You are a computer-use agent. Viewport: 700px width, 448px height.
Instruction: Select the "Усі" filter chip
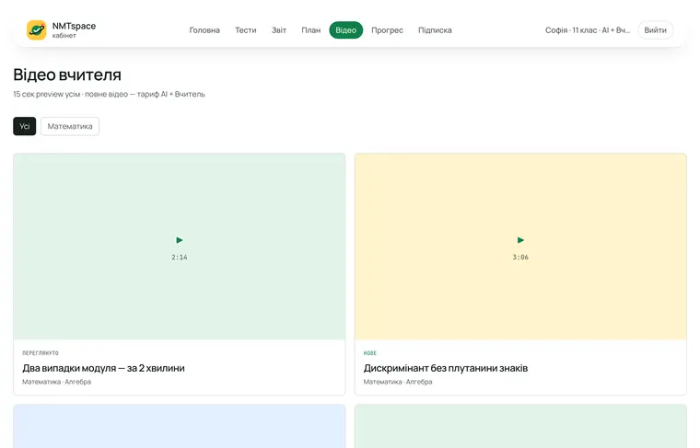click(x=25, y=126)
